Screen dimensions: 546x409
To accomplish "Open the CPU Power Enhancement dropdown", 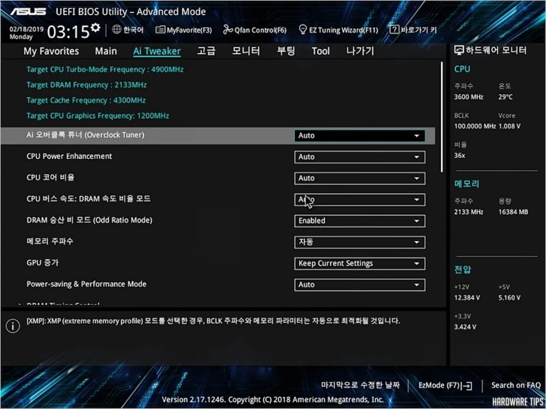I will tap(359, 157).
